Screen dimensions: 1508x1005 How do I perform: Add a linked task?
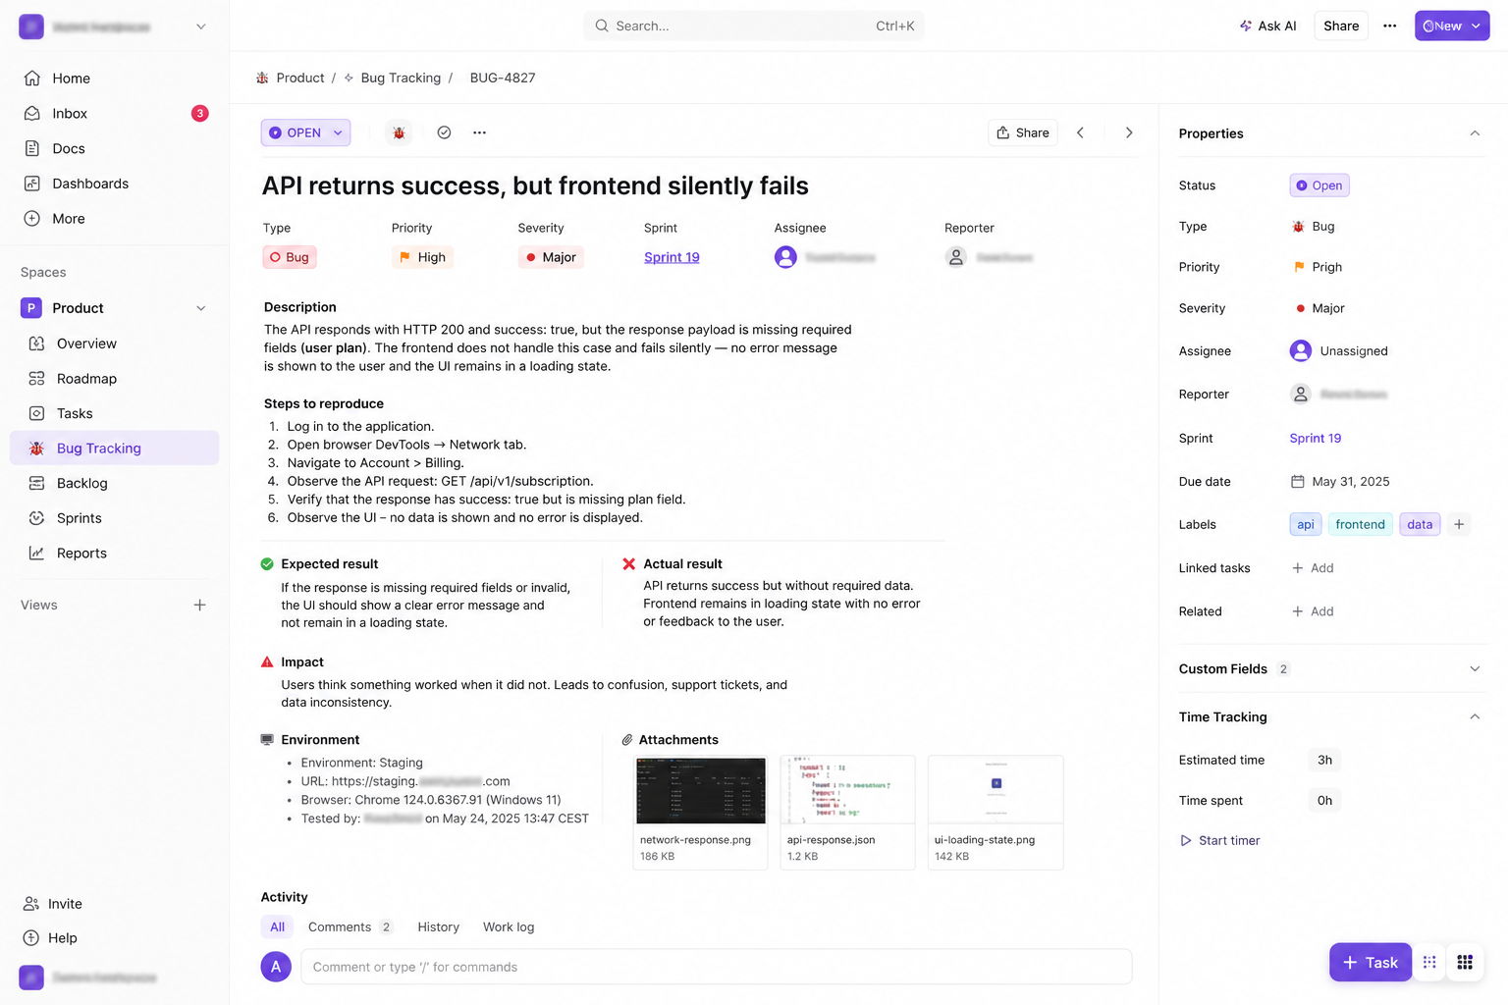1313,568
